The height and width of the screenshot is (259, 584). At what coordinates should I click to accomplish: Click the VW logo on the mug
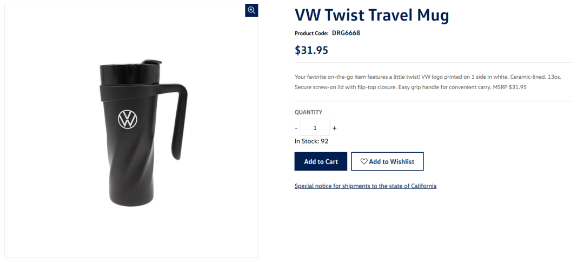tap(128, 119)
